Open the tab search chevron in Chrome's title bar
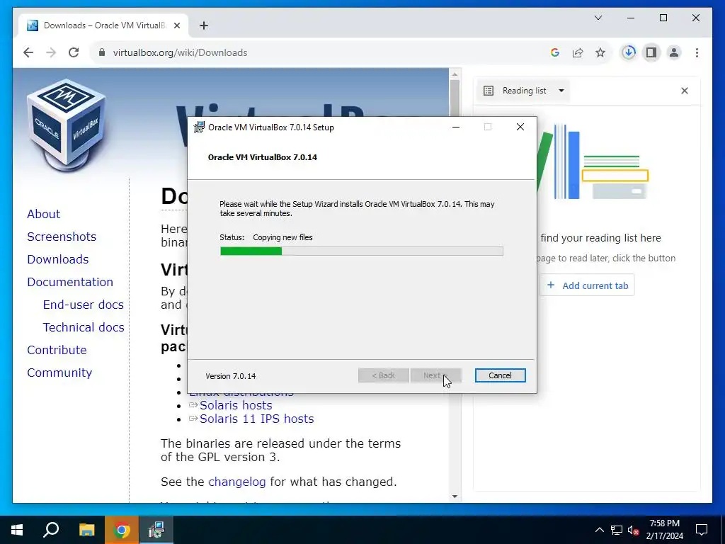The height and width of the screenshot is (544, 725). tap(598, 18)
